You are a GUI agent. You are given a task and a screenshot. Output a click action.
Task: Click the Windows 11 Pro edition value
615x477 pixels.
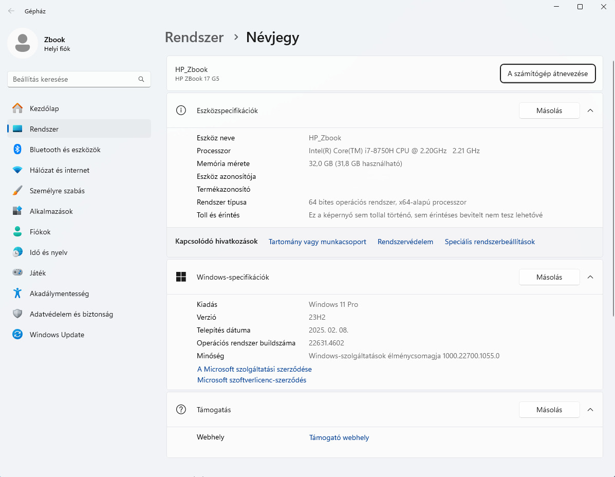(x=333, y=304)
